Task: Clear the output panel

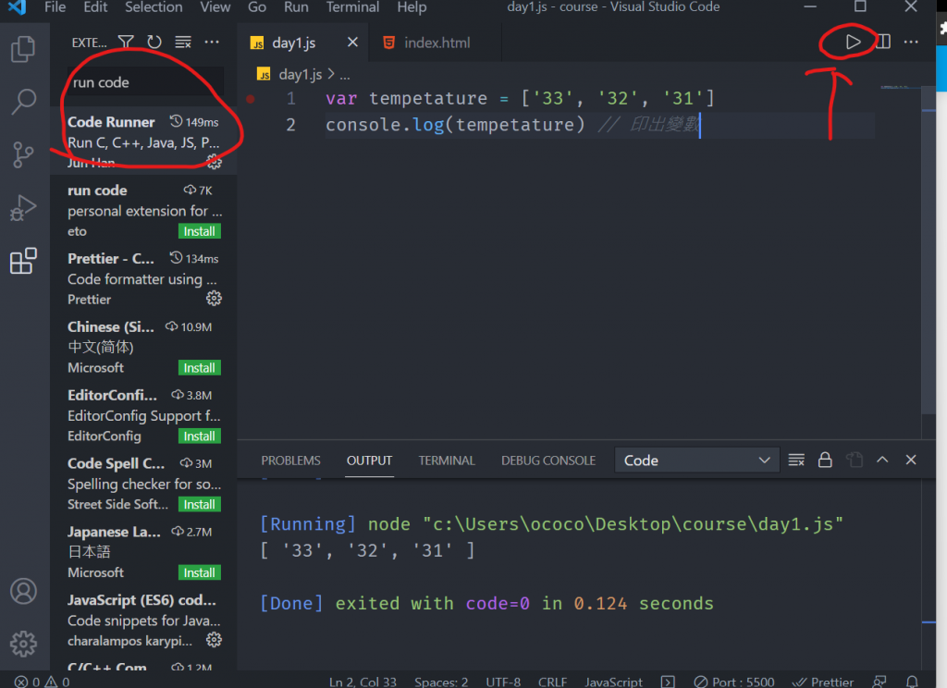Action: click(x=796, y=460)
